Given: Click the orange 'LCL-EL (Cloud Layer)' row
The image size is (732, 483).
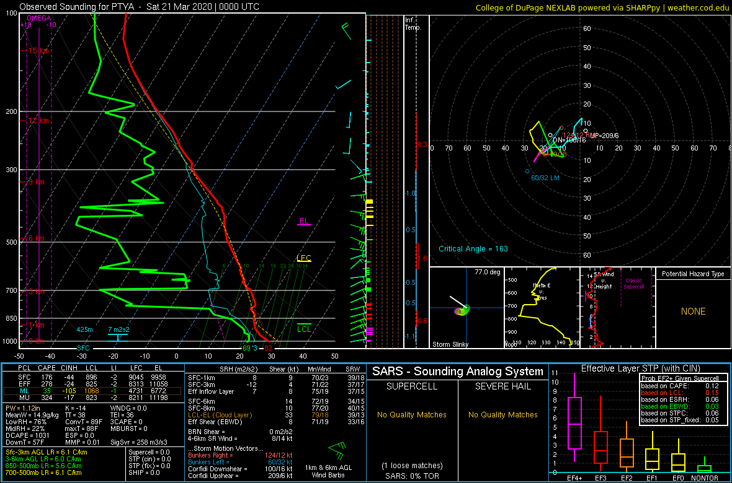Looking at the screenshot, I should (x=275, y=415).
